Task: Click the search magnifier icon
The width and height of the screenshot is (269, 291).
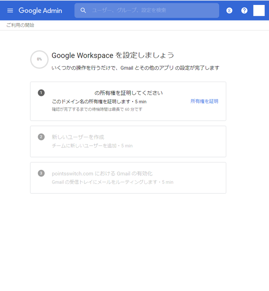Action: click(83, 10)
